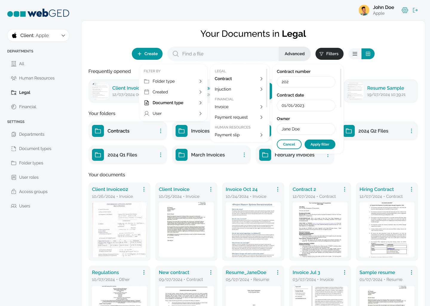Open Hiring Contract document thumbnail
The width and height of the screenshot is (430, 306).
click(387, 230)
